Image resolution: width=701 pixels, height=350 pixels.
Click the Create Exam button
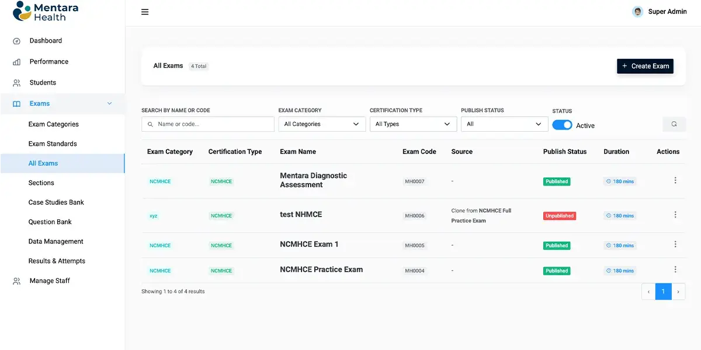645,66
